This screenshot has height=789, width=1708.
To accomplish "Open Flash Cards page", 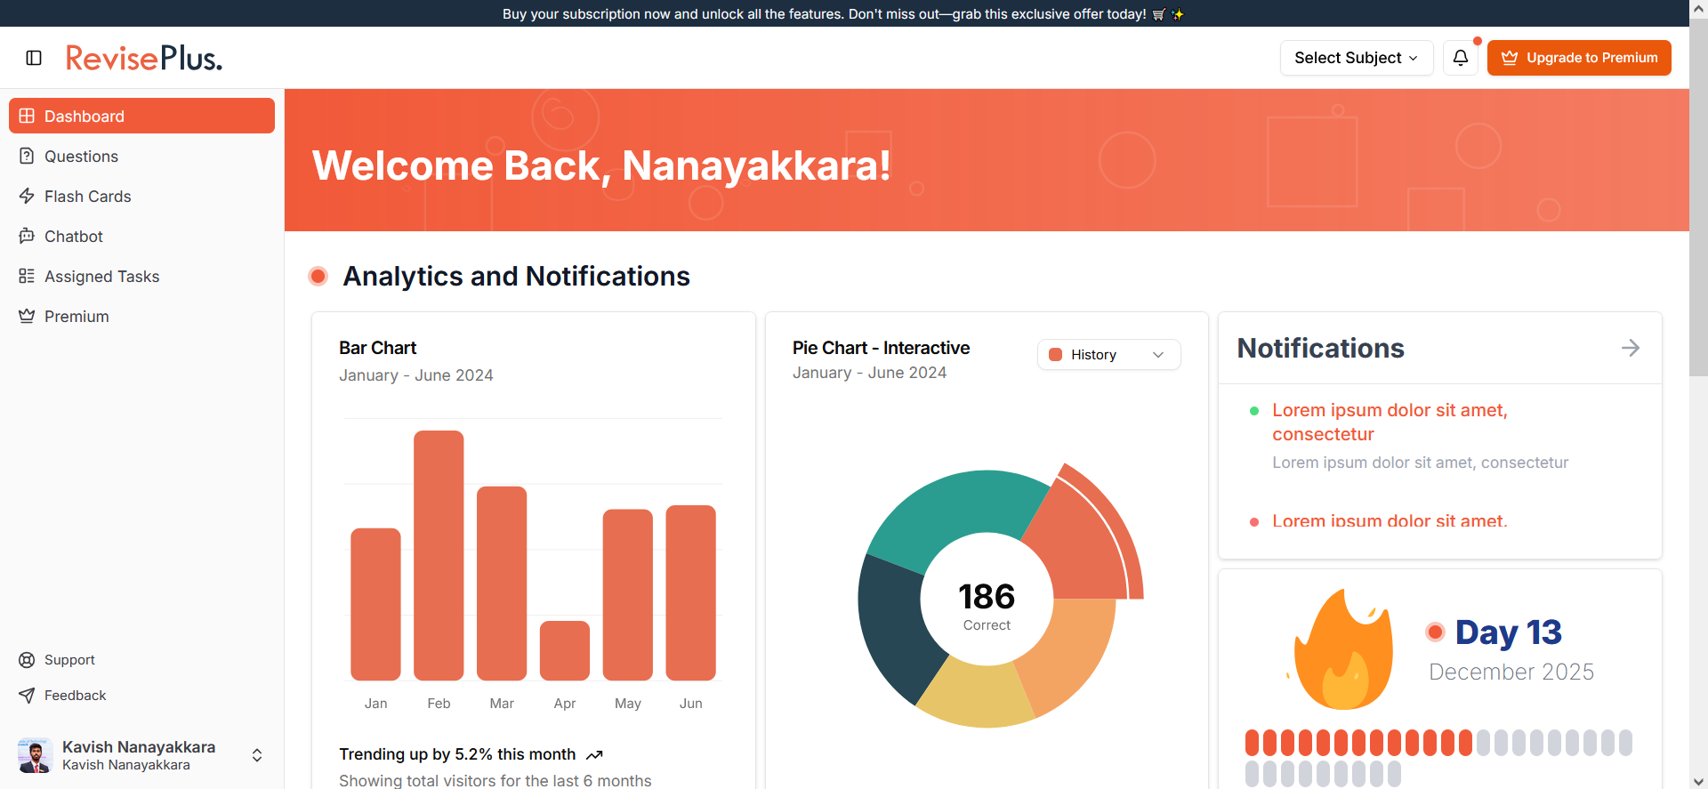I will click(x=87, y=197).
